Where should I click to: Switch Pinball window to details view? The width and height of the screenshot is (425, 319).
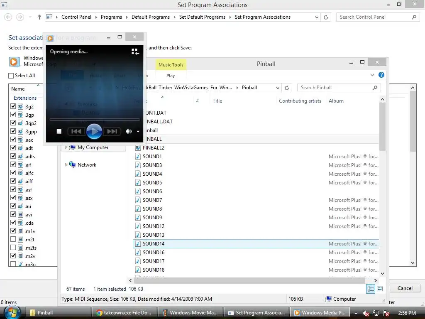click(371, 289)
